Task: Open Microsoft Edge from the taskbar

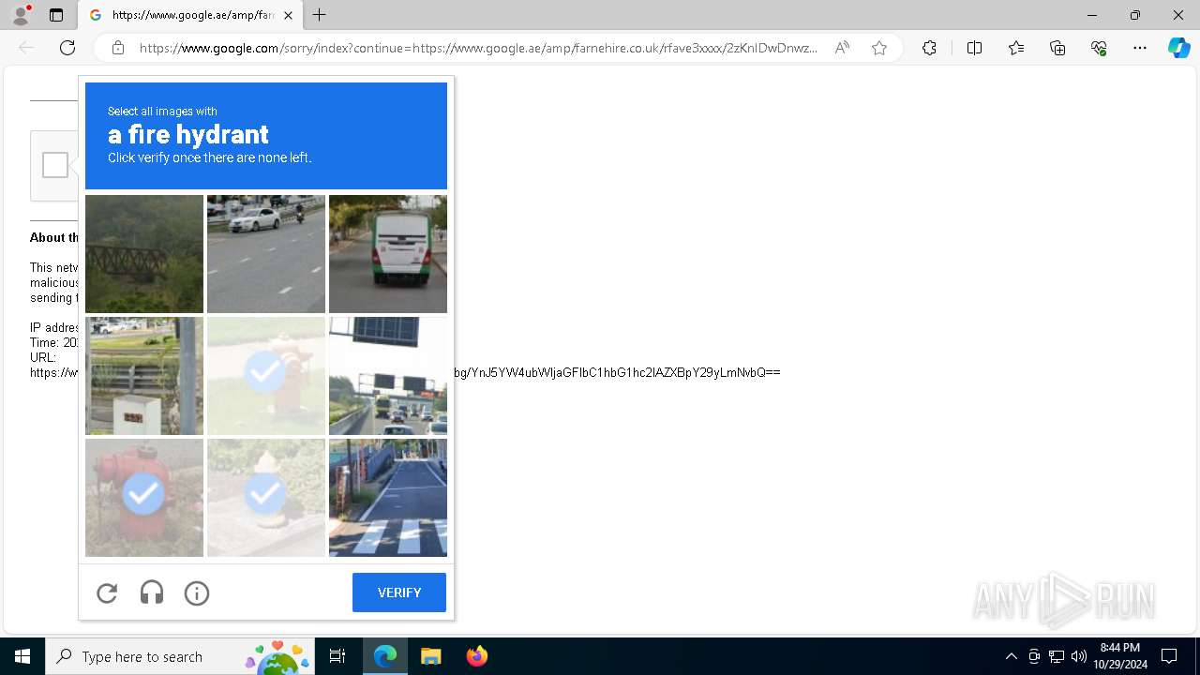Action: point(385,656)
